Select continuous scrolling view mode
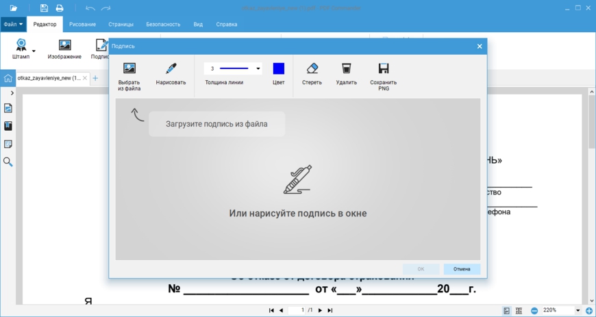This screenshot has height=317, width=596. [x=519, y=311]
